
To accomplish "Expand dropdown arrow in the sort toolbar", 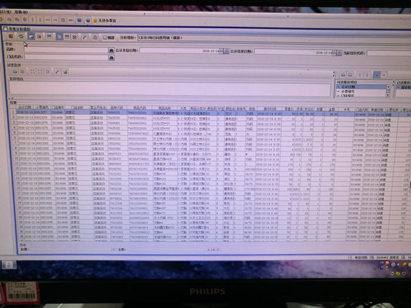I will [385, 75].
